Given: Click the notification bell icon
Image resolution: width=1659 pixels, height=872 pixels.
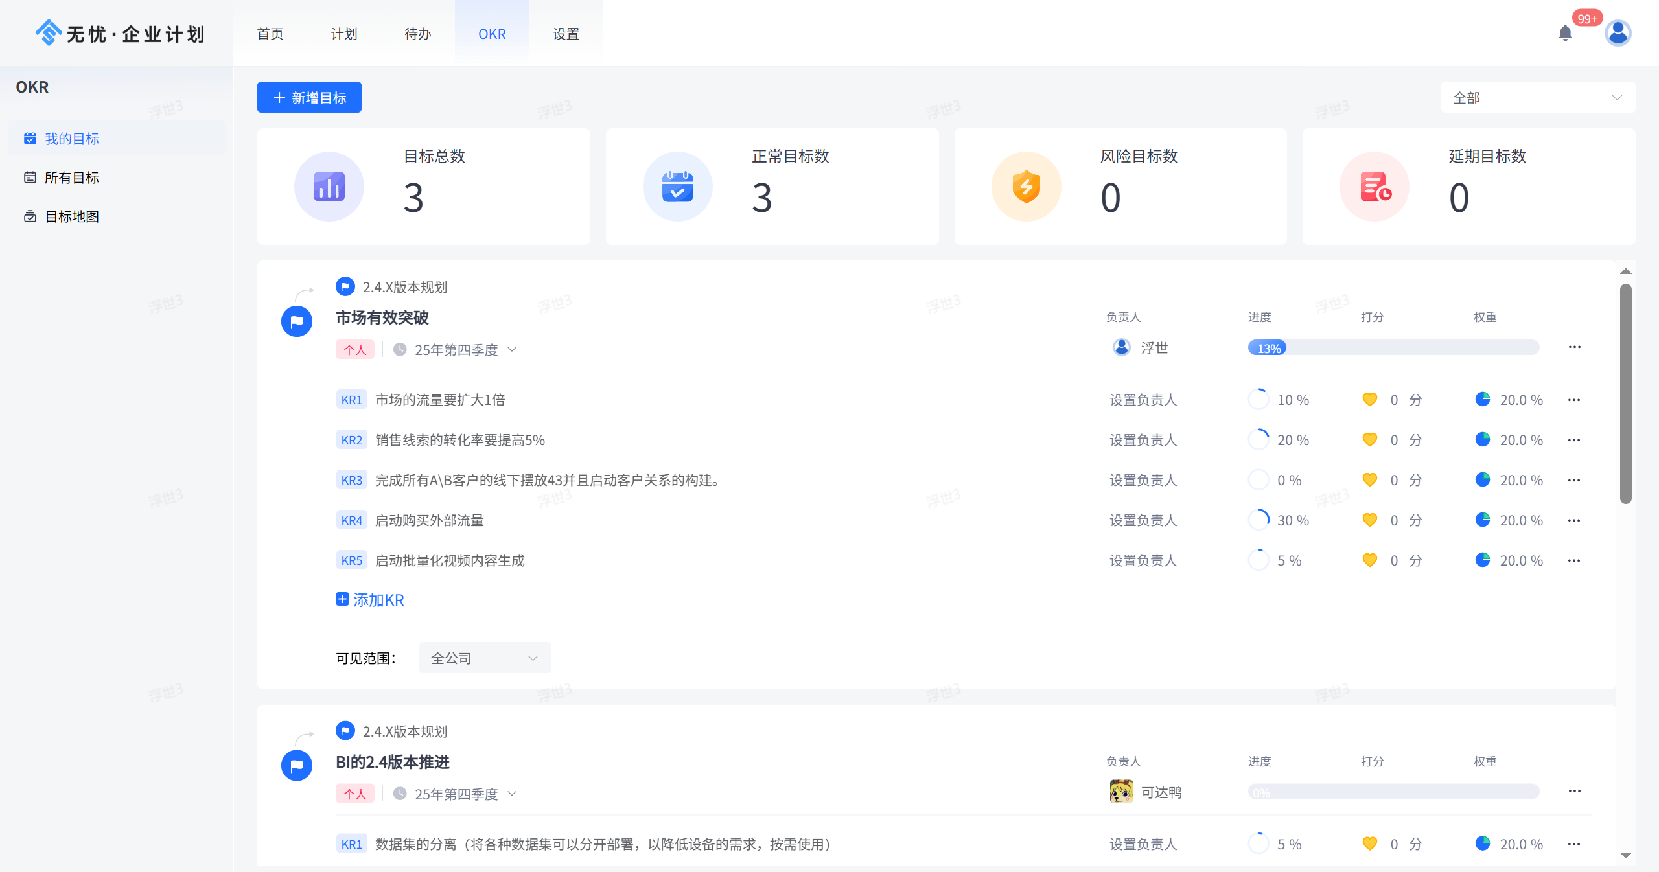Looking at the screenshot, I should pos(1565,33).
